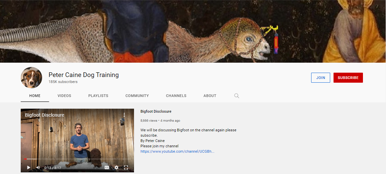Search the channel with the magnifier icon
The height and width of the screenshot is (174, 386).
pos(237,96)
